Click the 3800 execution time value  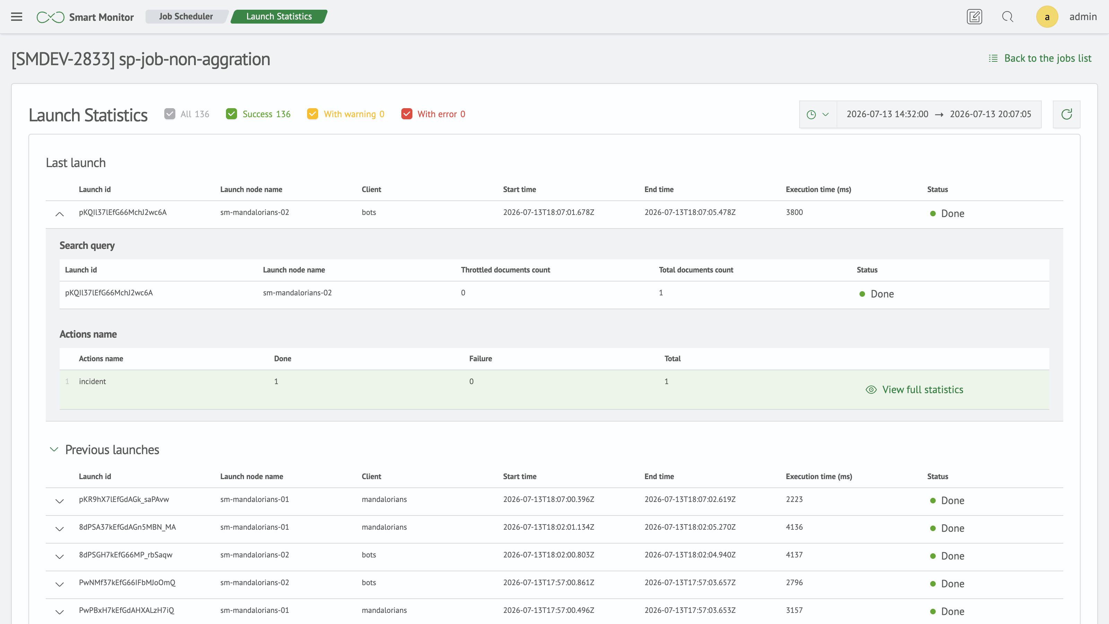click(x=794, y=212)
